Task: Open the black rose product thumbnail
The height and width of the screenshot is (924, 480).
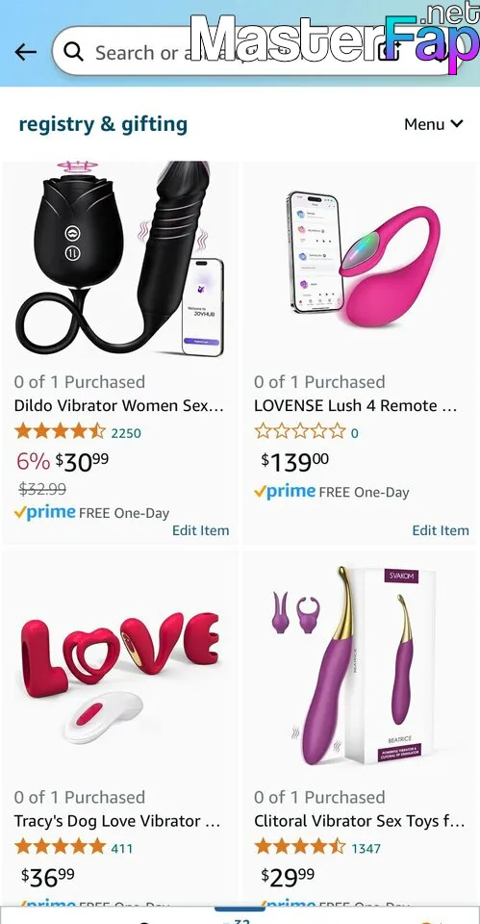Action: (120, 259)
